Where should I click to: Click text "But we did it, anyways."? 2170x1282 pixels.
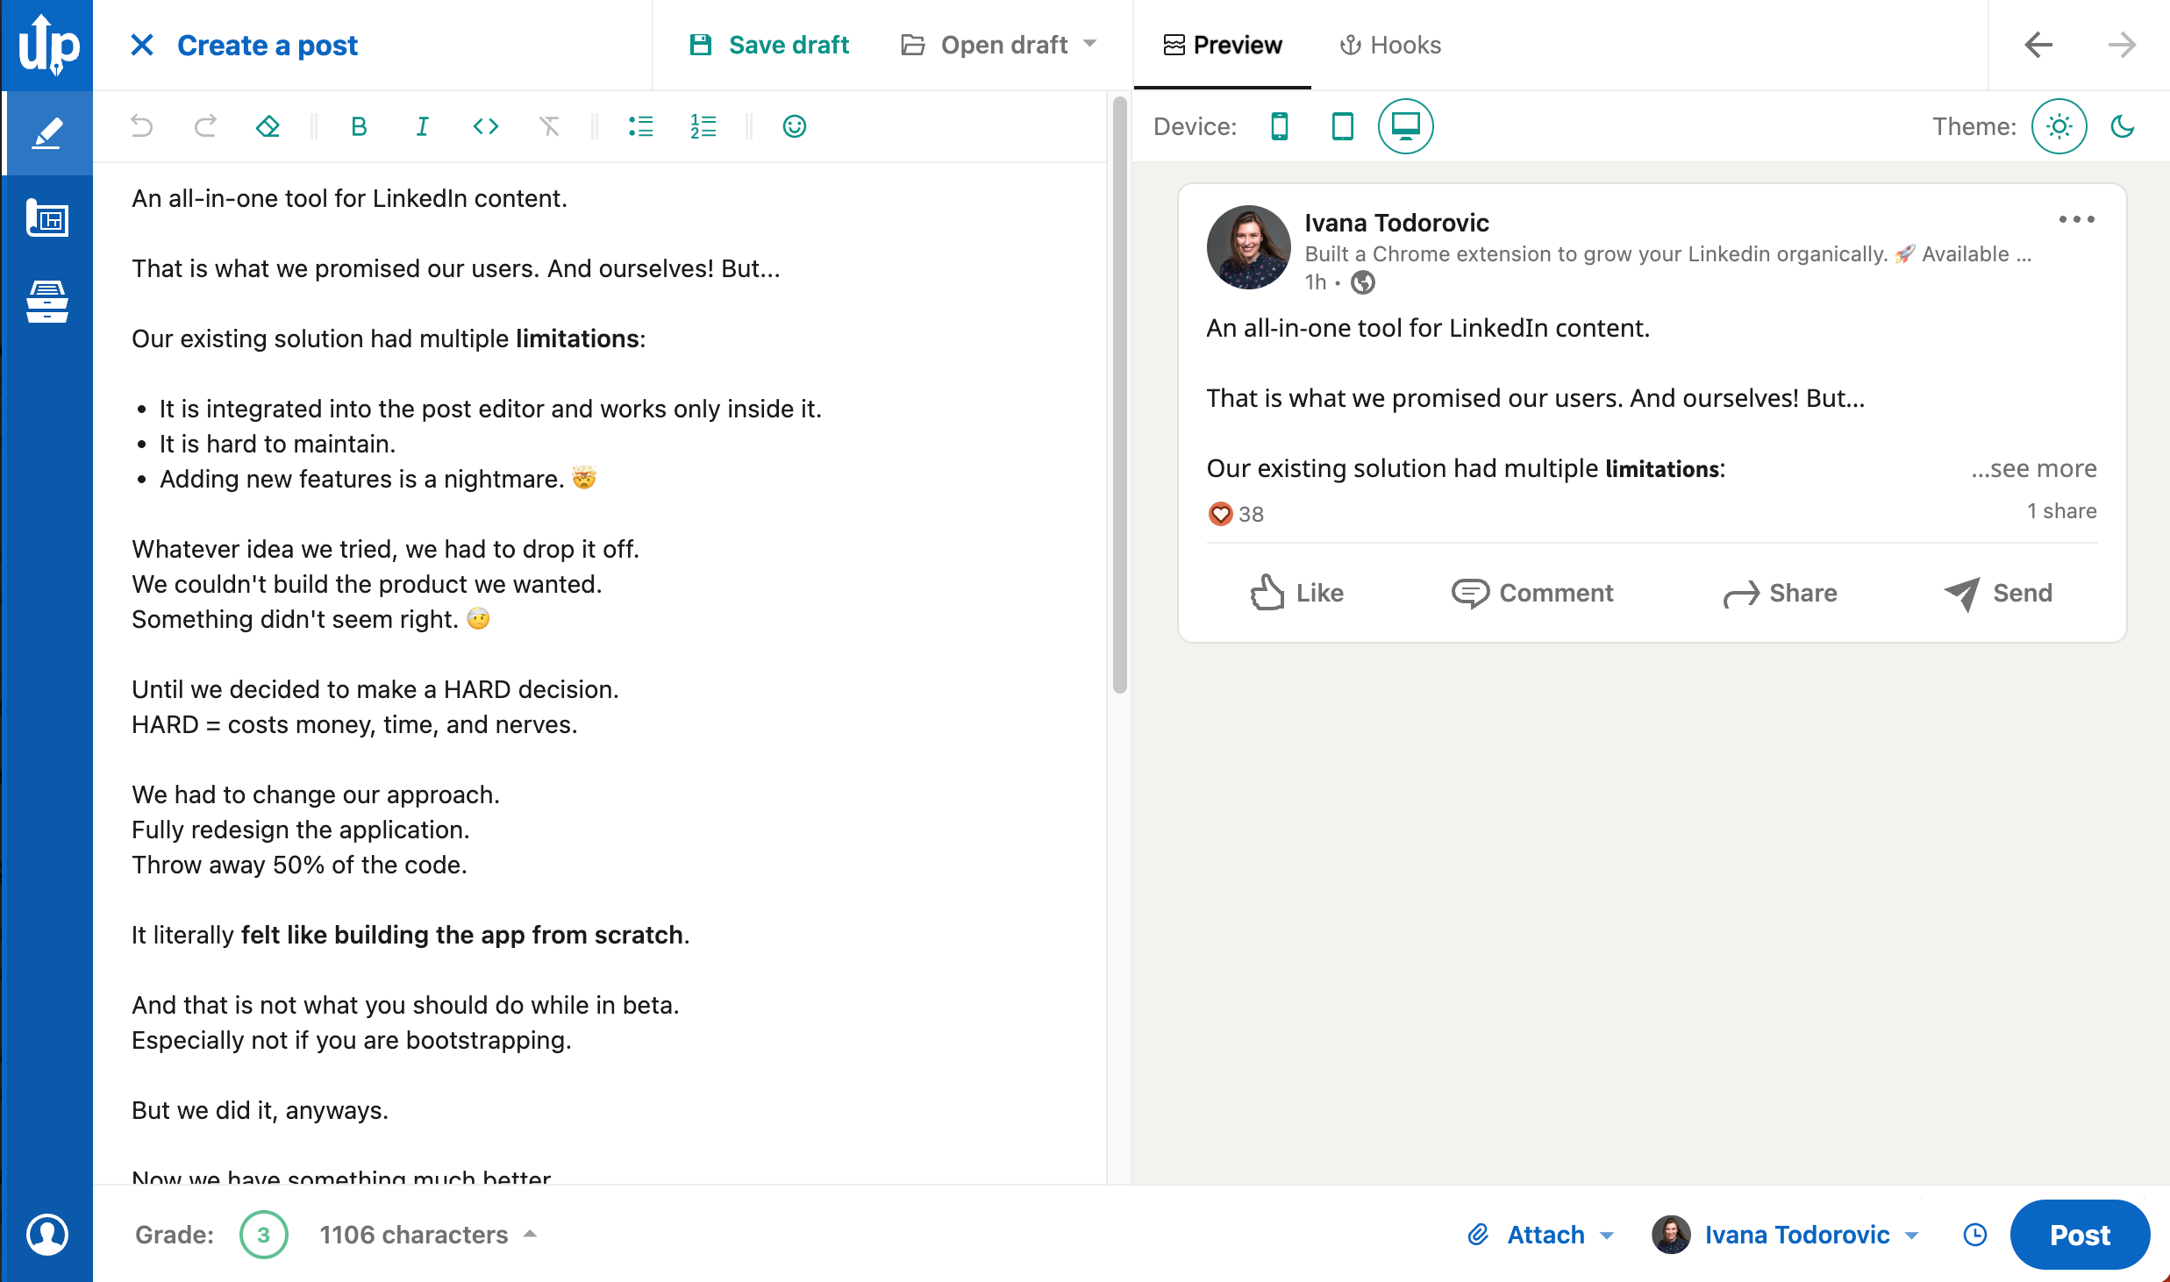pyautogui.click(x=260, y=1110)
